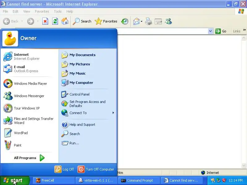Open Files and Settings Transfer Wizard

tap(29, 121)
